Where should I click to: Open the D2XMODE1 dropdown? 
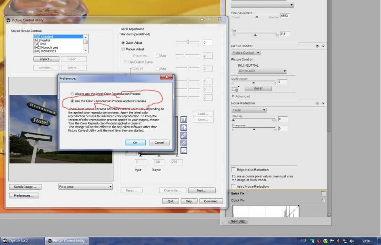(x=262, y=71)
